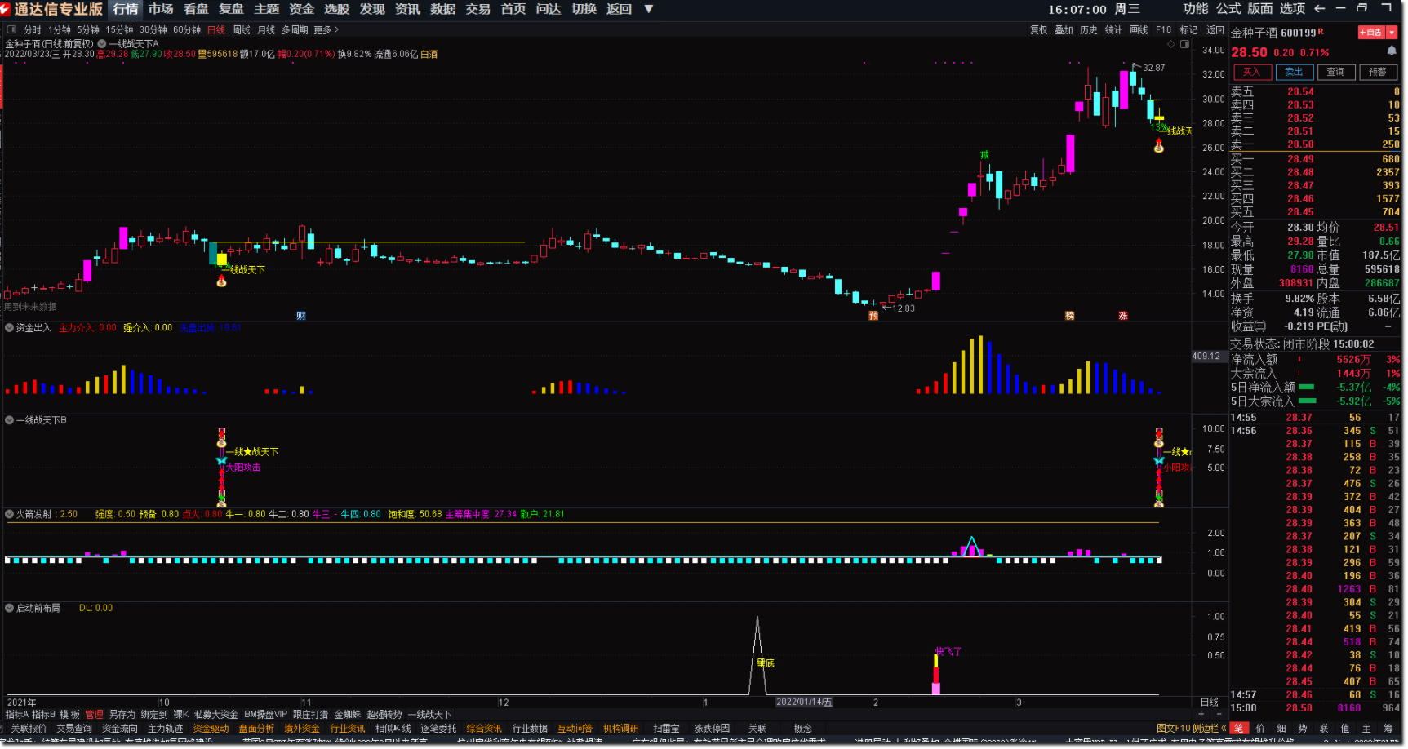
Task: Click the 卖出 button
Action: click(1294, 72)
